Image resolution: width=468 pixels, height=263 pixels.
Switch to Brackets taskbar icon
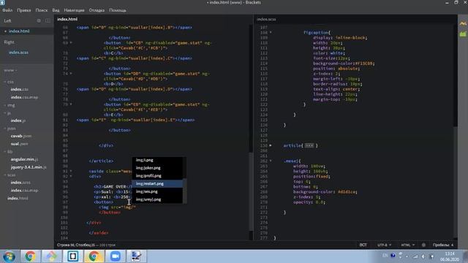point(73,256)
